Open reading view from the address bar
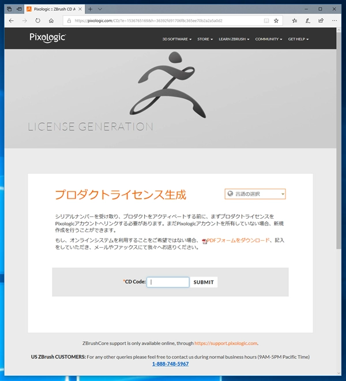The width and height of the screenshot is (346, 381). [266, 21]
